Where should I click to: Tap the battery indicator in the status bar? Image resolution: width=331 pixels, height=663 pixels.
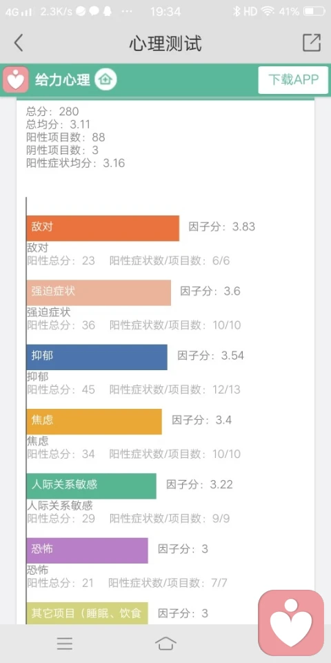(314, 12)
